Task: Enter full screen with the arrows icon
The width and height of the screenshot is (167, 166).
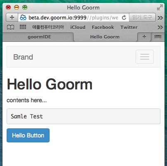Action: click(x=160, y=7)
